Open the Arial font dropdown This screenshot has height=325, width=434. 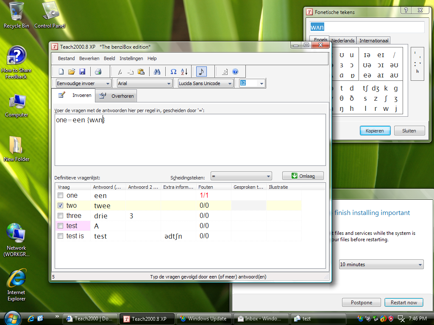coord(145,83)
